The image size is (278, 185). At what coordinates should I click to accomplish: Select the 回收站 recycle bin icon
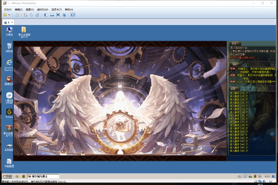point(9,48)
